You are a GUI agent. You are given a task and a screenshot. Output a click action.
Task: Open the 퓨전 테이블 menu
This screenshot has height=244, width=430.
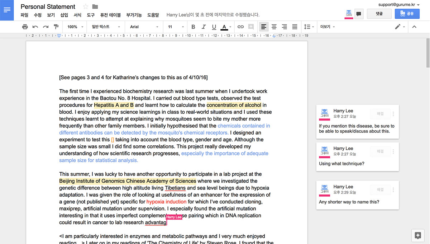pyautogui.click(x=110, y=15)
